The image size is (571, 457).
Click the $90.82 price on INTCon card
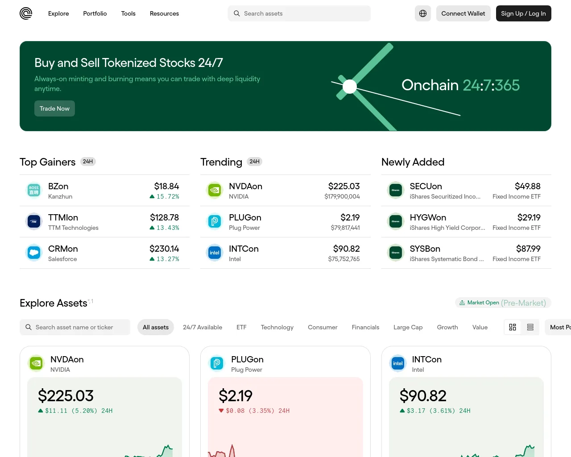pyautogui.click(x=423, y=396)
